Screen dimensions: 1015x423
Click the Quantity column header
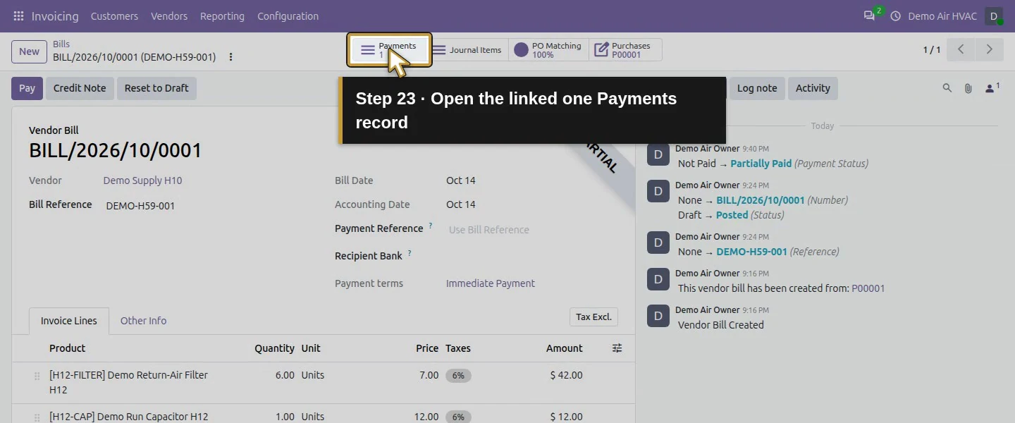(274, 348)
